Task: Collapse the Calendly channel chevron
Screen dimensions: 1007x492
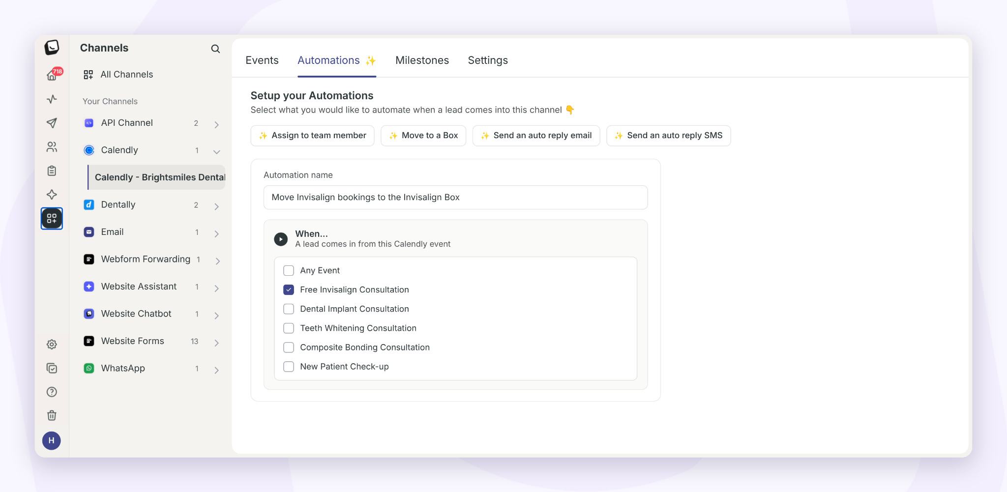Action: pyautogui.click(x=217, y=152)
